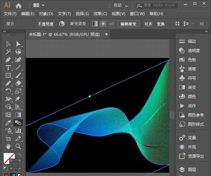
Task: Switch to 未标题-1 document tab
Action: (64, 34)
